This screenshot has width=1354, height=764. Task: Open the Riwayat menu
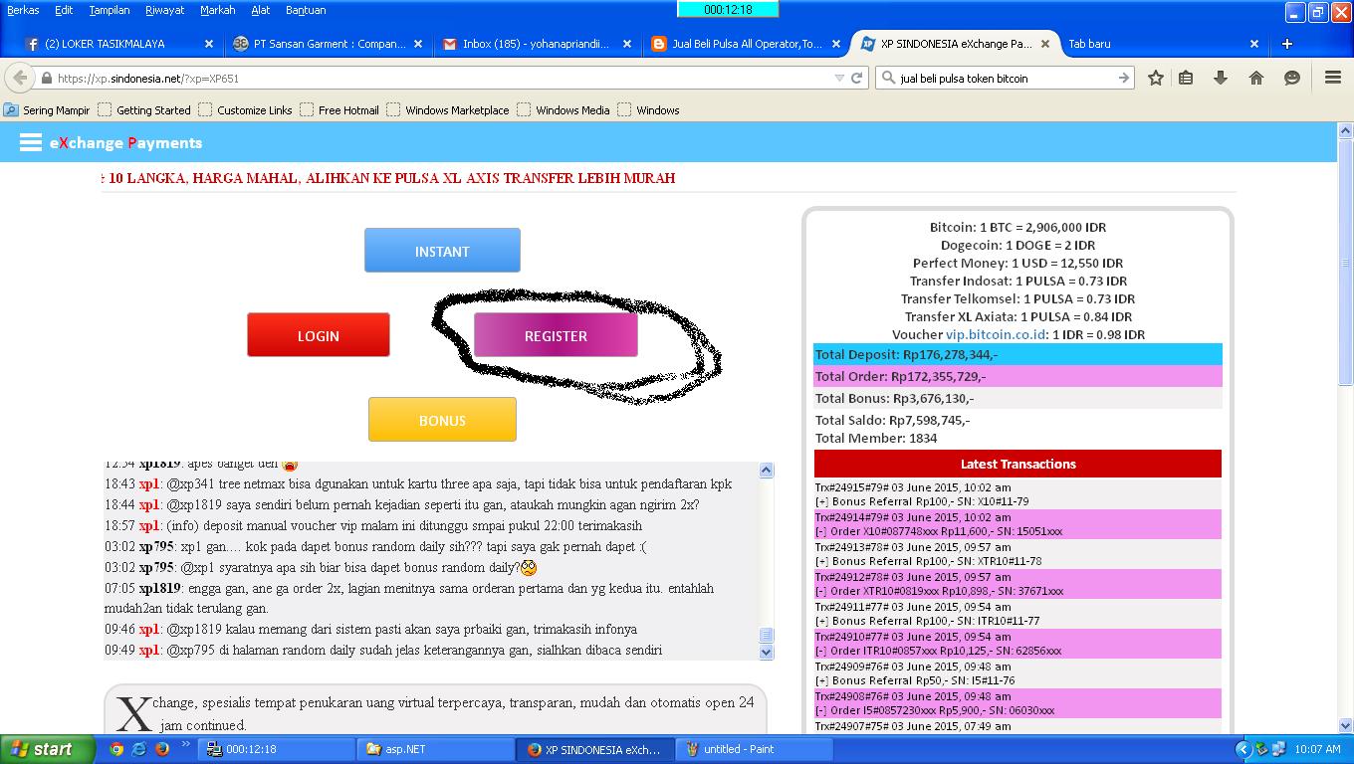pyautogui.click(x=165, y=10)
